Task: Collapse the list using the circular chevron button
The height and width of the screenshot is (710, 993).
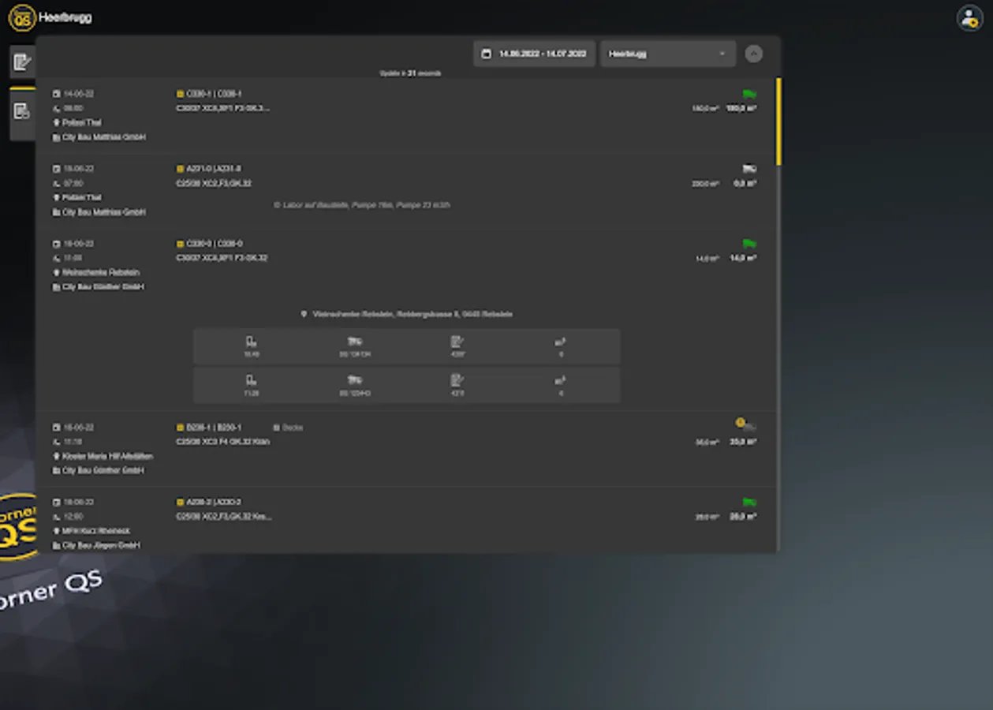Action: [x=754, y=54]
